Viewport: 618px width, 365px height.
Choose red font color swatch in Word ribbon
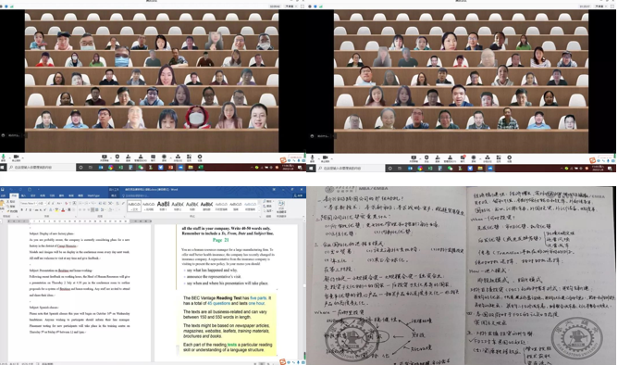click(63, 209)
